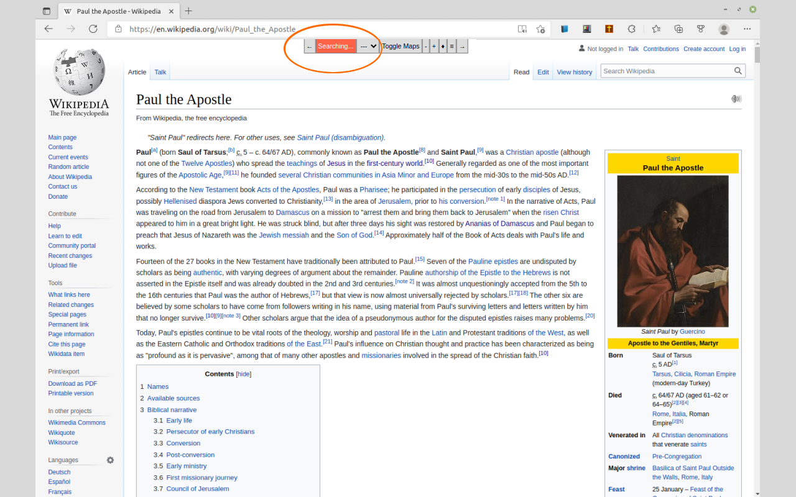Enter Immersive Reader from address bar
The image size is (796, 497).
coord(522,29)
